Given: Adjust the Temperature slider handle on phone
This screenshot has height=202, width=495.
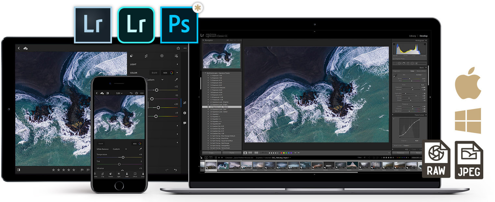Looking at the screenshot, I should point(123,157).
